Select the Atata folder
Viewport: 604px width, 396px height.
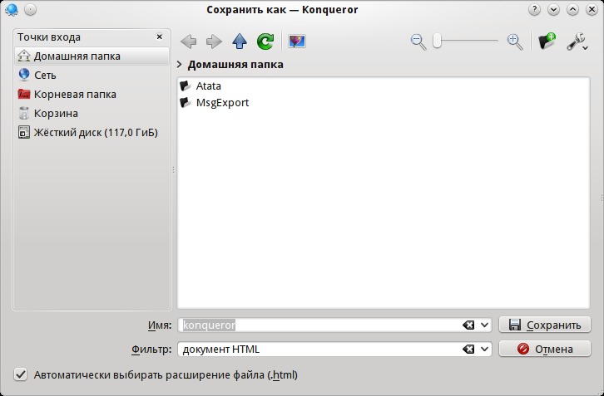pyautogui.click(x=201, y=86)
